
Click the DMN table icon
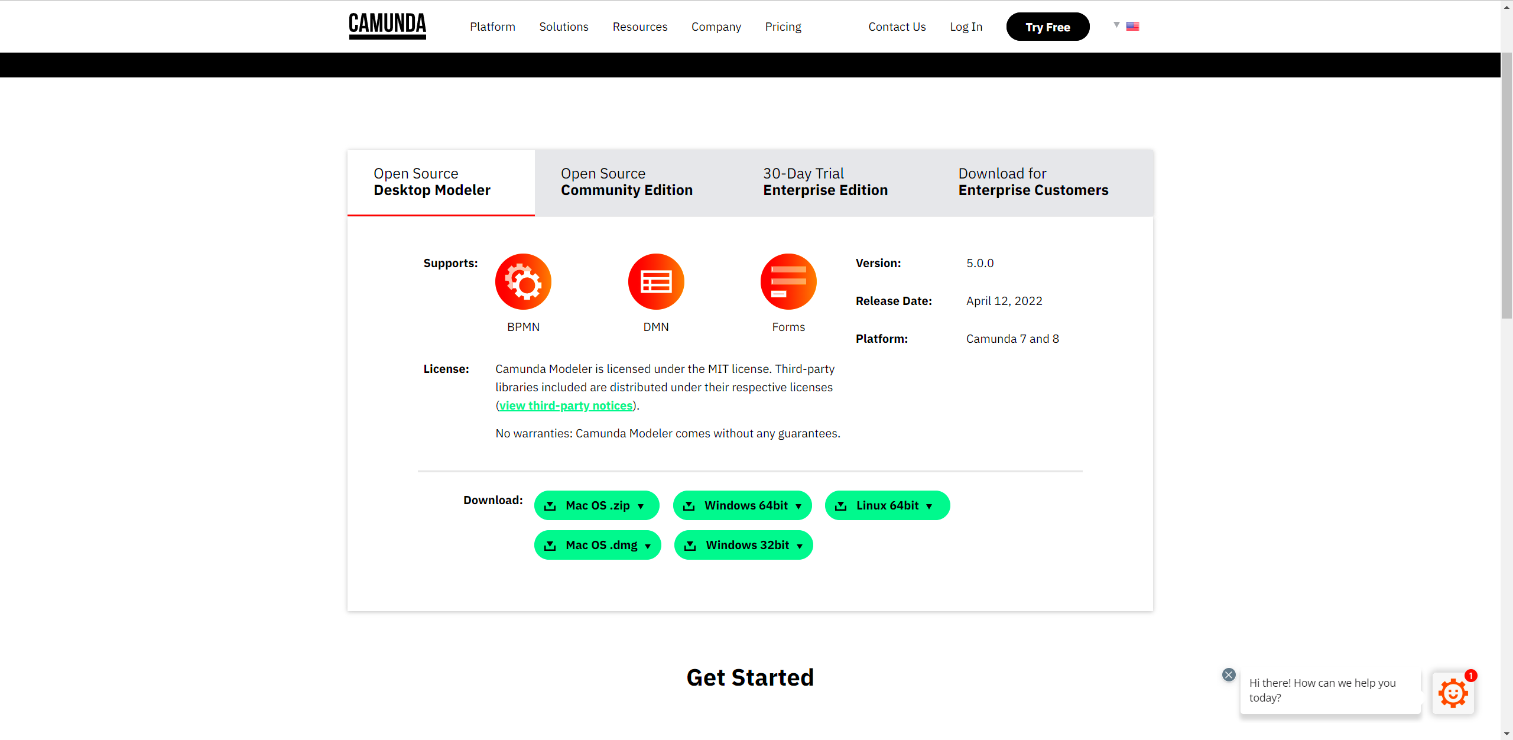(x=656, y=282)
